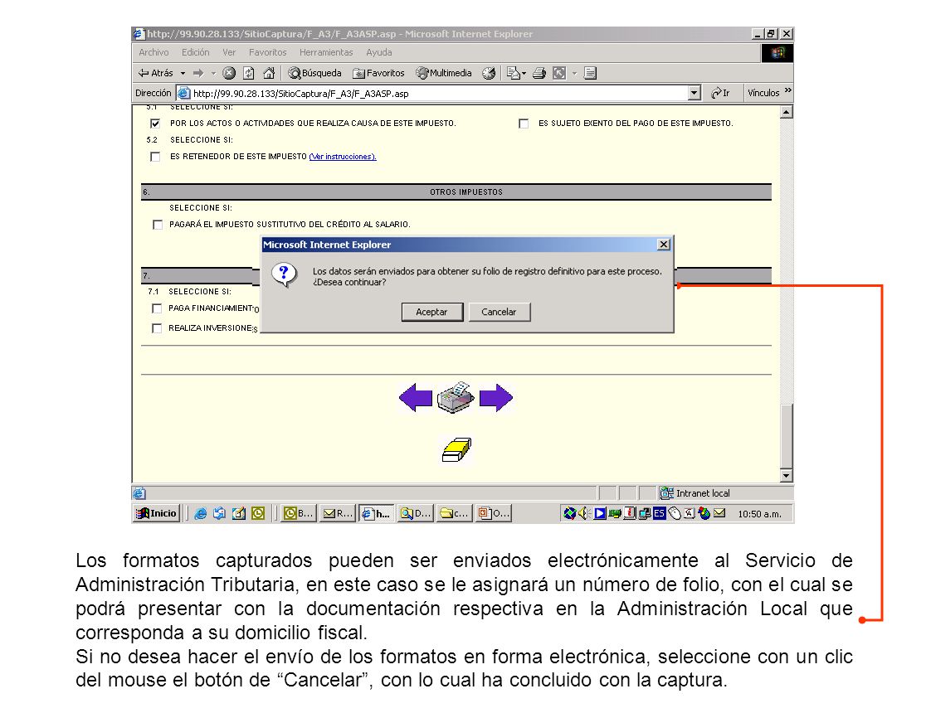This screenshot has height=713, width=926.
Task: Open the Ver menu
Action: click(x=229, y=52)
